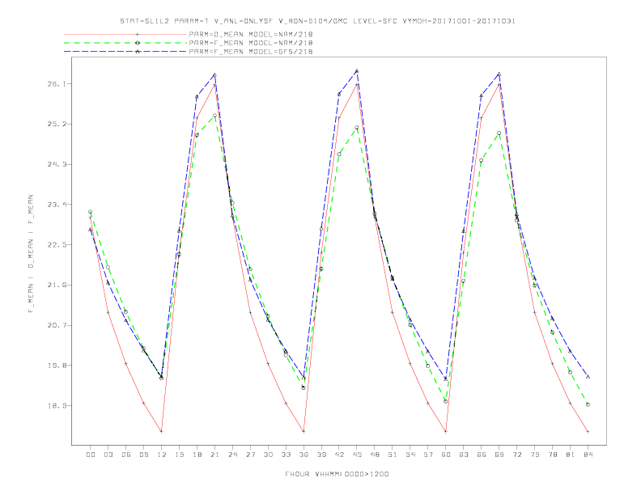Click the blue triangle data point at hour 45

point(357,70)
